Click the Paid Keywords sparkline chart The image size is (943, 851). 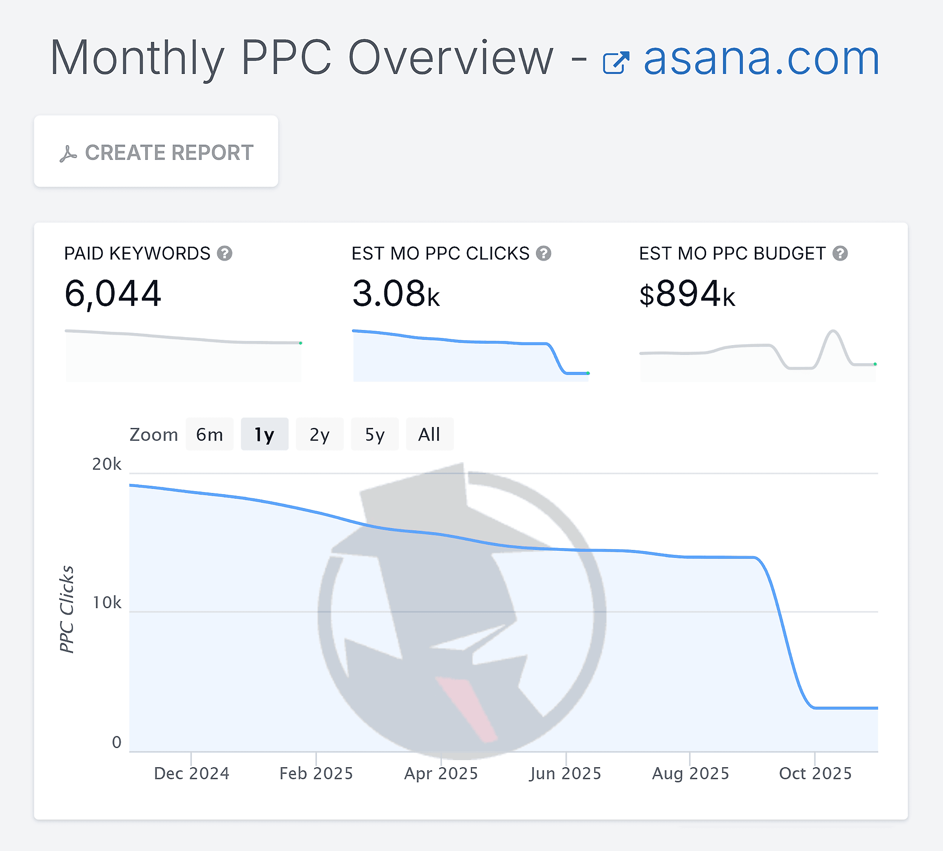pos(182,351)
